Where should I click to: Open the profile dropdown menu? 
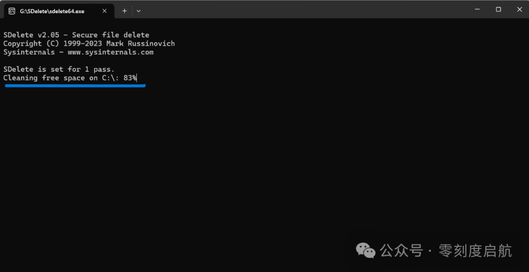click(x=139, y=11)
